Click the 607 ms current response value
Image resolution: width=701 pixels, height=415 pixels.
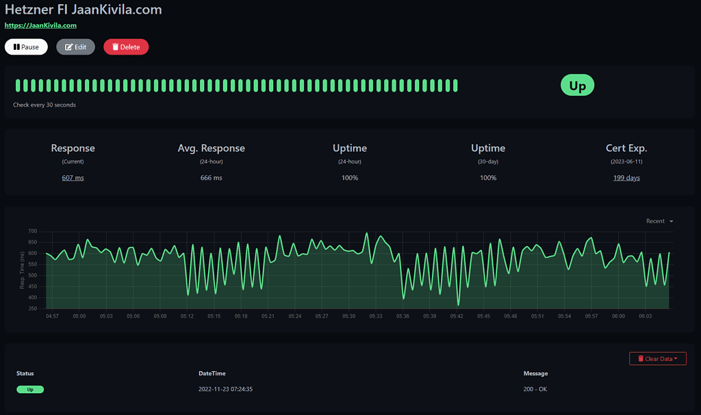pyautogui.click(x=73, y=178)
